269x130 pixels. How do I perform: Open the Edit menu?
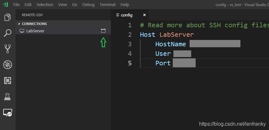point(28,5)
